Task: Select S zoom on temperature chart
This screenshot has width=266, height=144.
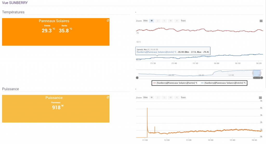Action: tap(164, 21)
